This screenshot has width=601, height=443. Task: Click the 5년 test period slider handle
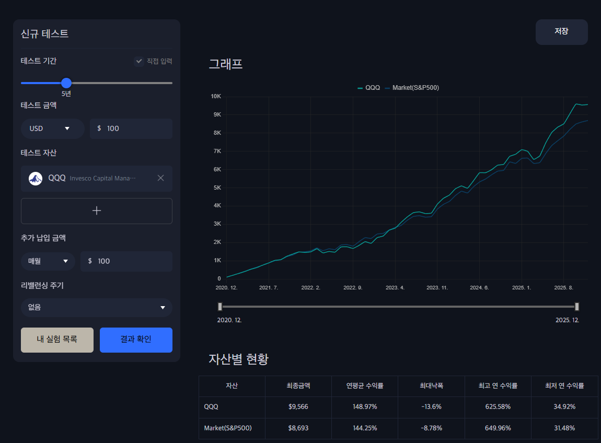66,83
